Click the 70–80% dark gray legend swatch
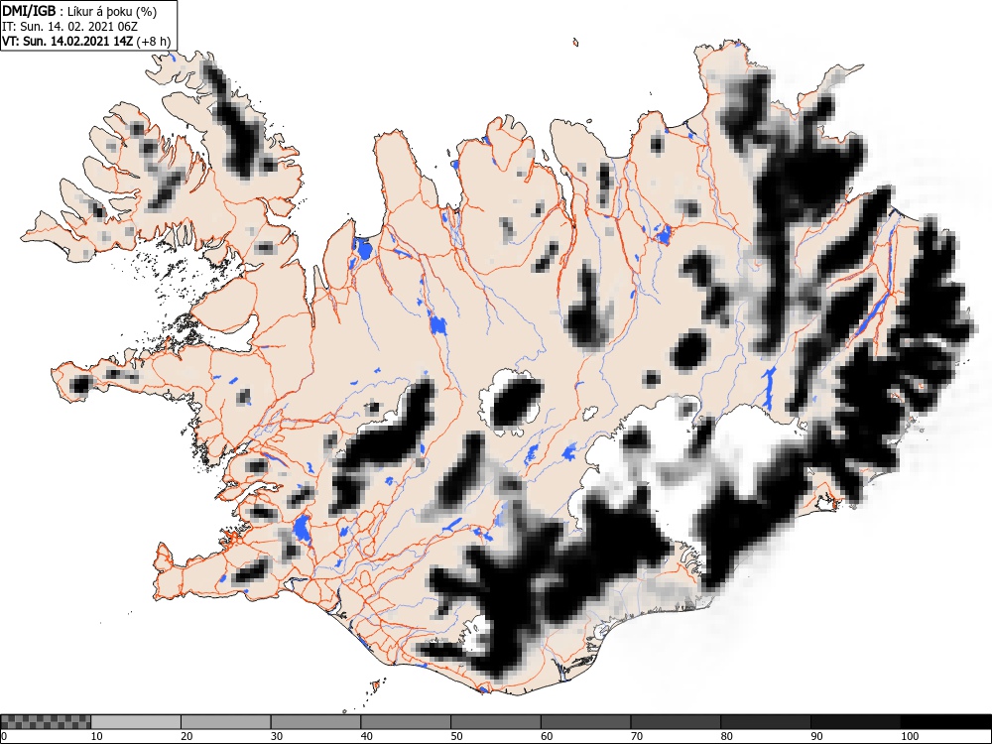The width and height of the screenshot is (992, 744). (676, 722)
